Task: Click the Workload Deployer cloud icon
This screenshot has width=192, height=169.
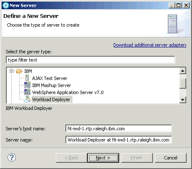Action: pos(27,99)
